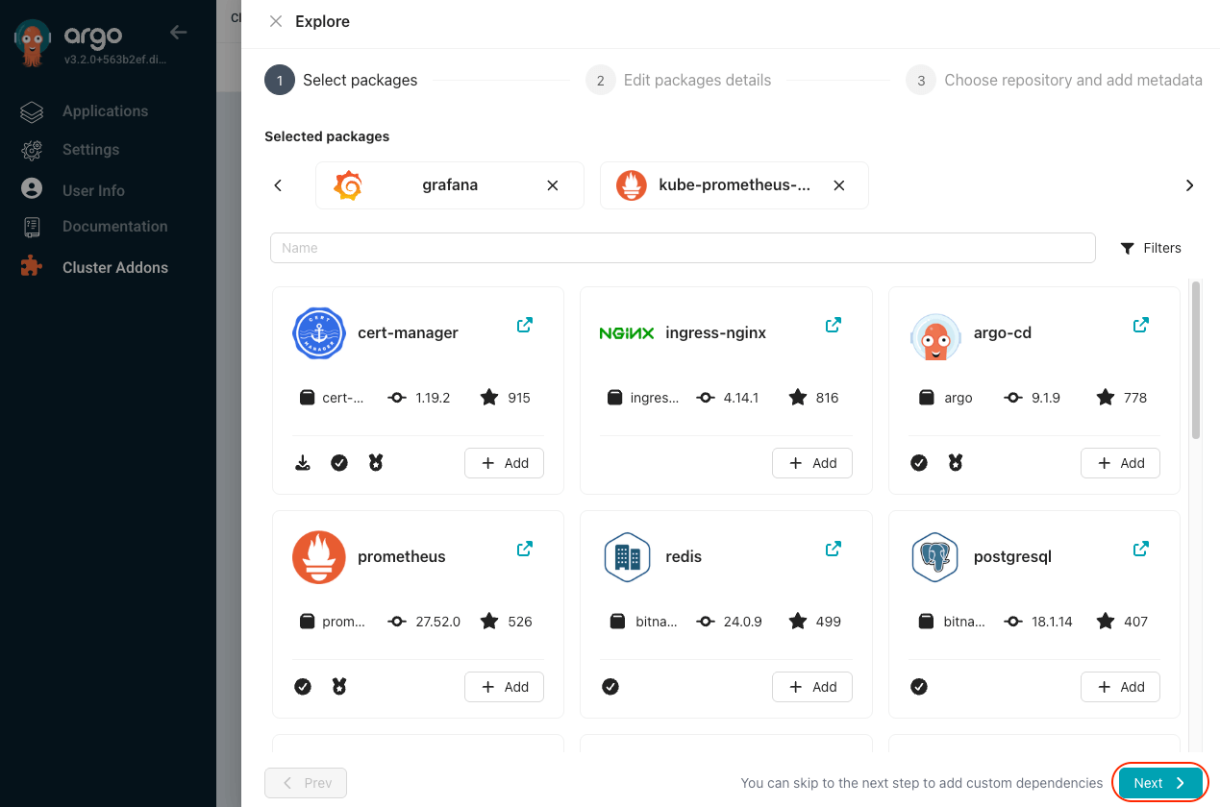Image resolution: width=1220 pixels, height=807 pixels.
Task: Click the Name search field
Action: [683, 247]
